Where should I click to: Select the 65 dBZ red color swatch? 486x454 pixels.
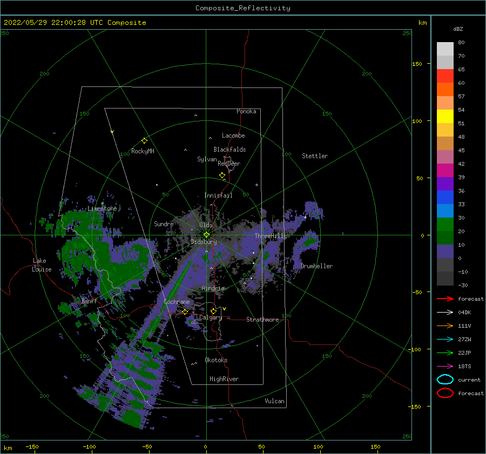pos(445,76)
